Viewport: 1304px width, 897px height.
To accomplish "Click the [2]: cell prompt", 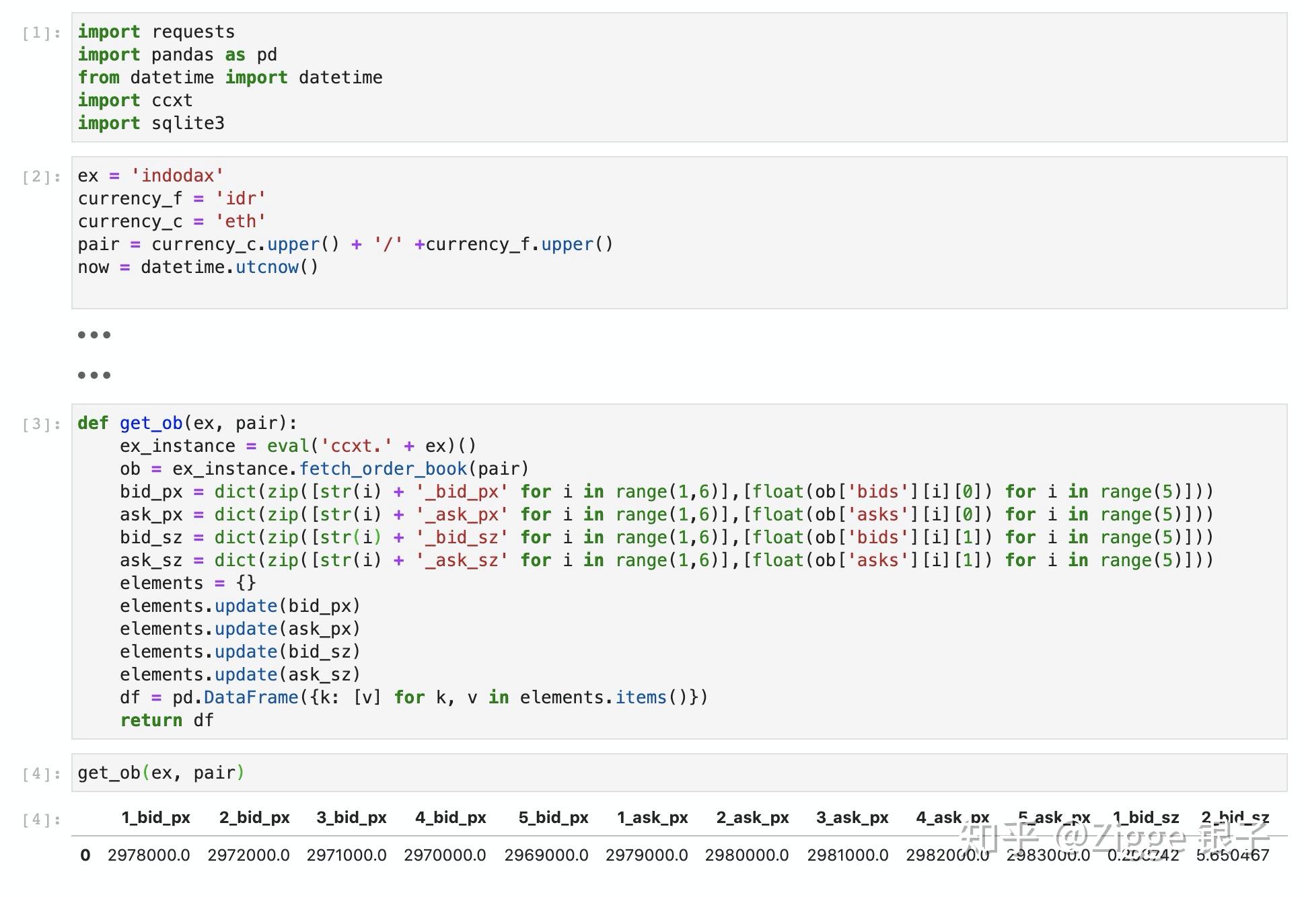I will 41,177.
